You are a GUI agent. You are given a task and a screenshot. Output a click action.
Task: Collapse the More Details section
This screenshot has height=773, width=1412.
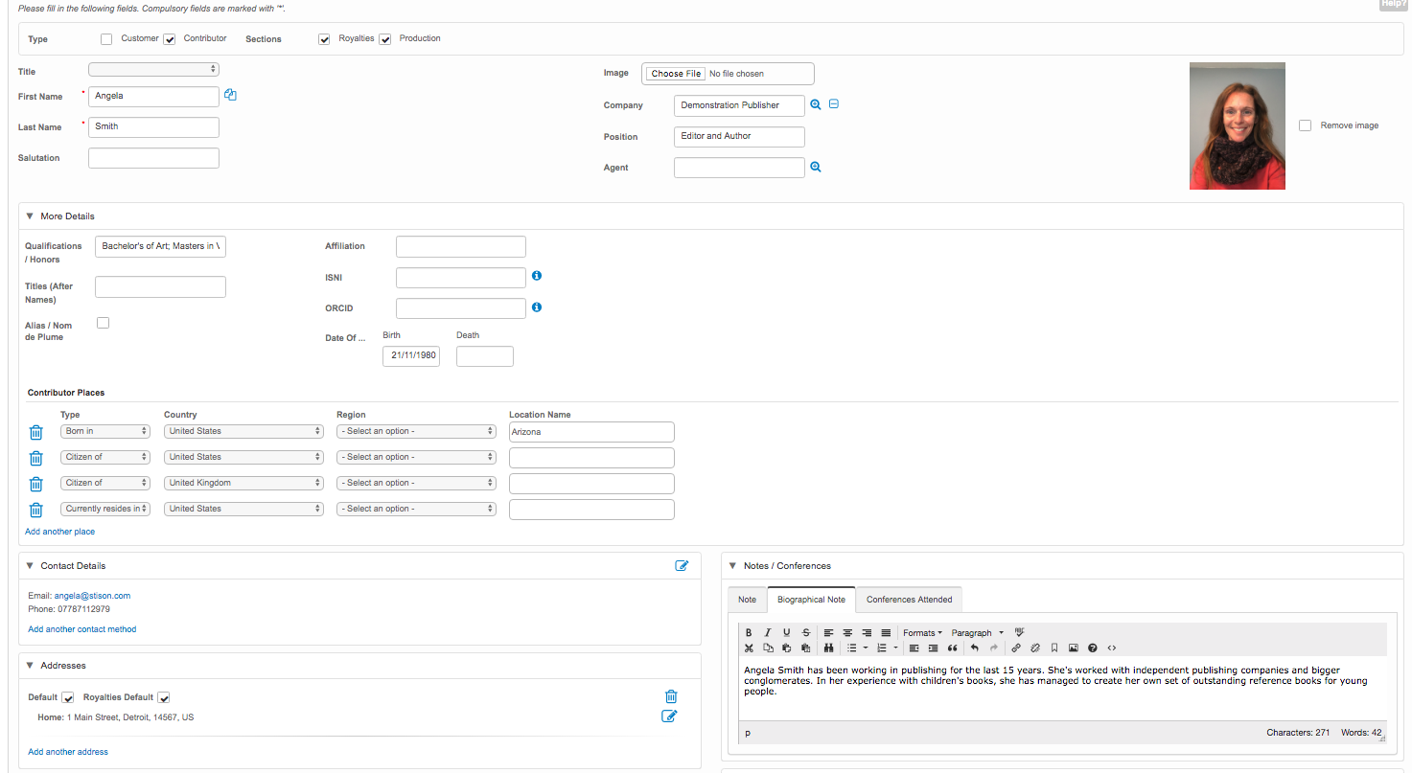tap(30, 216)
